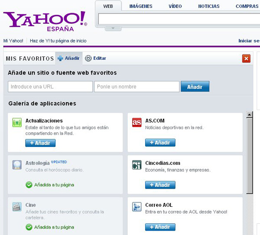The image size is (260, 235).
Task: Click the Actualizaciones title text
Action: pyautogui.click(x=44, y=121)
